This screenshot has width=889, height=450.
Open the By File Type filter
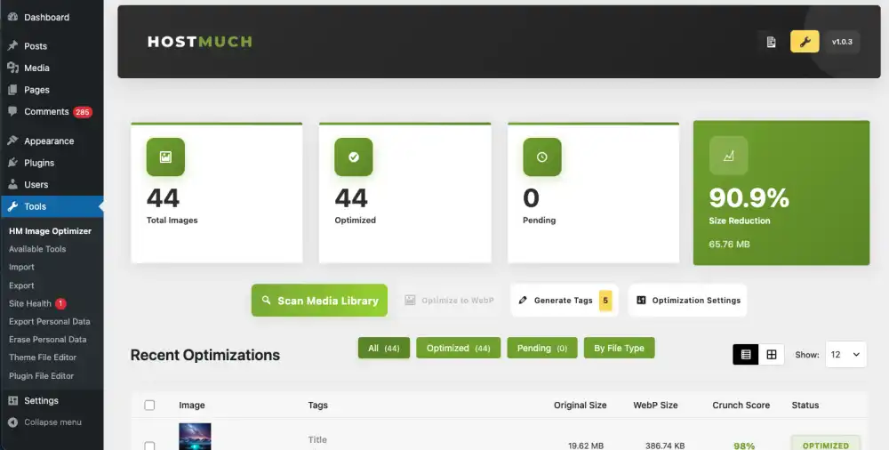pyautogui.click(x=619, y=348)
